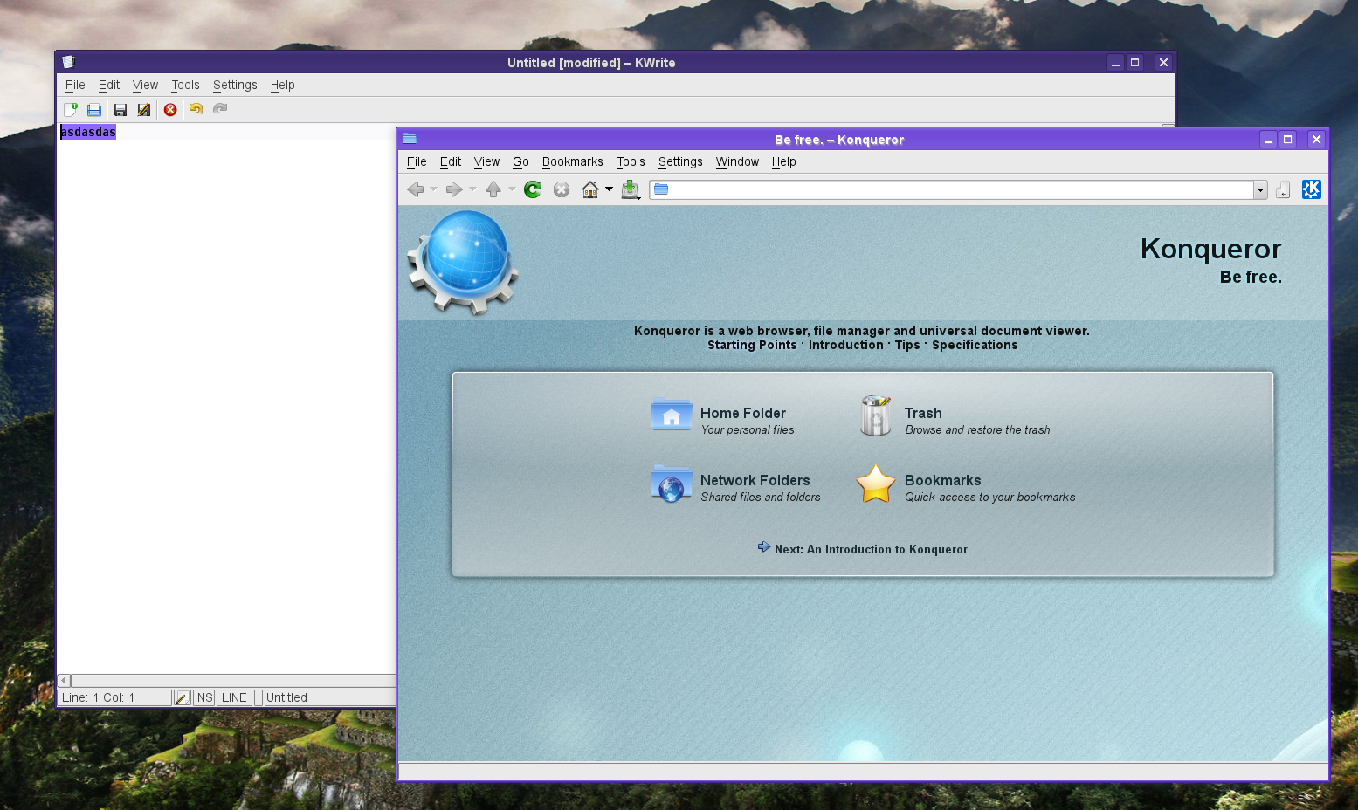Reload the page in Konqueror
The height and width of the screenshot is (810, 1358).
pos(533,189)
